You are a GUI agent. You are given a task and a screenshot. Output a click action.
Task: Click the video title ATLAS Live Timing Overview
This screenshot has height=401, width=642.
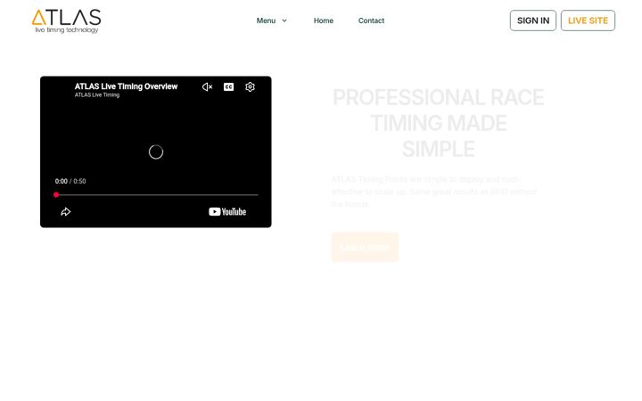click(126, 86)
